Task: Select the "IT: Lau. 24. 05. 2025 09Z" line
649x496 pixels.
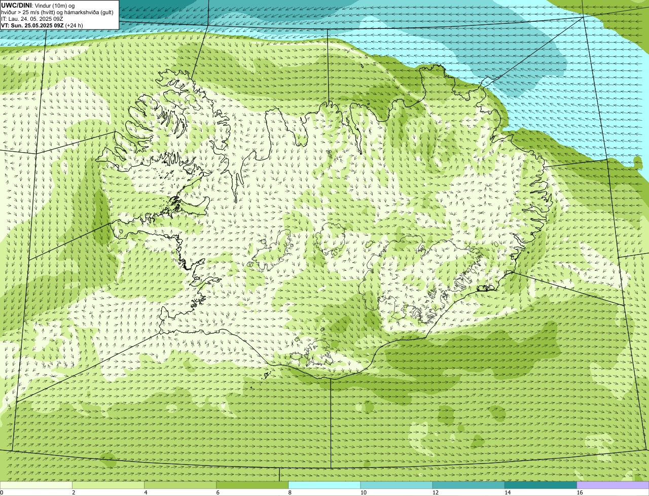Action: click(x=32, y=19)
